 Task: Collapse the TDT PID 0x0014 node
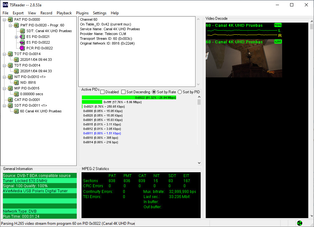(4, 66)
